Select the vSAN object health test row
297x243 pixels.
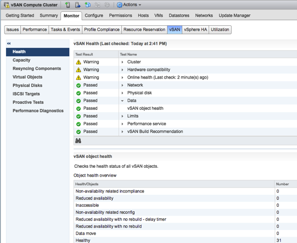(x=186, y=108)
